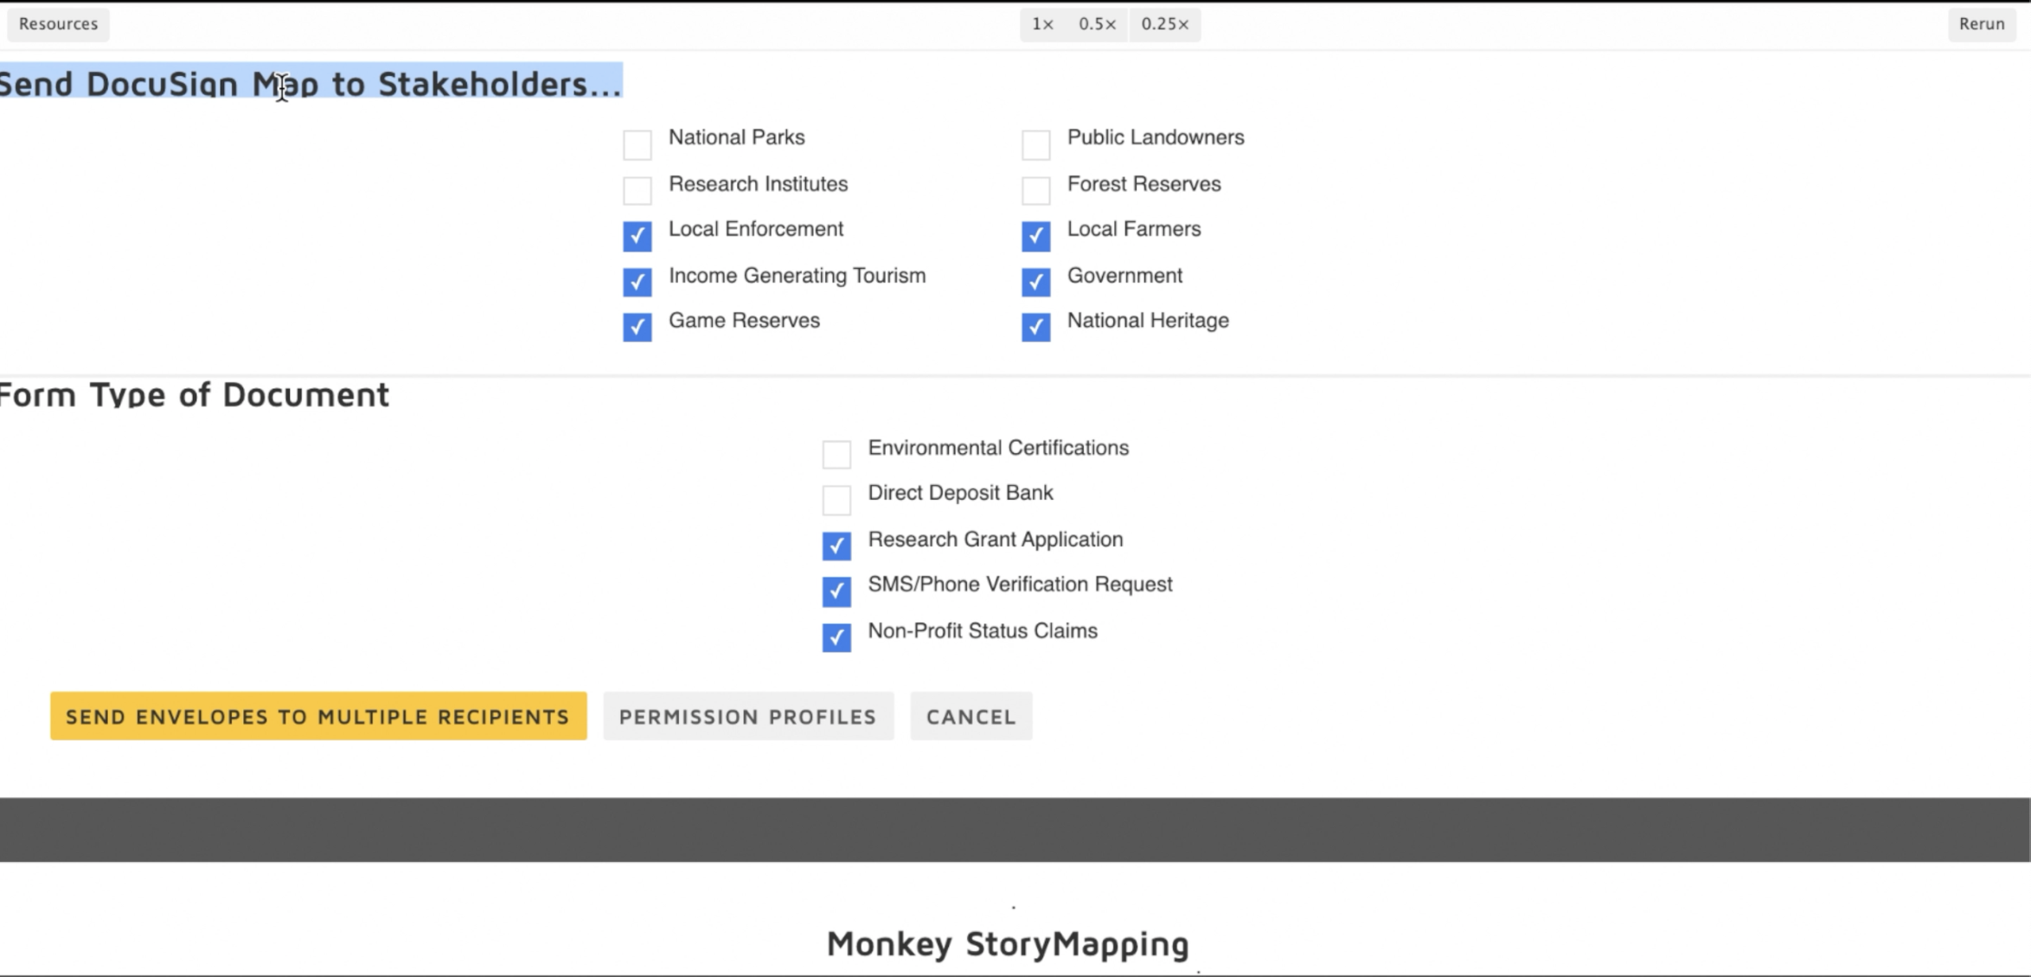Open Permission Profiles
The width and height of the screenshot is (2031, 977).
(747, 716)
